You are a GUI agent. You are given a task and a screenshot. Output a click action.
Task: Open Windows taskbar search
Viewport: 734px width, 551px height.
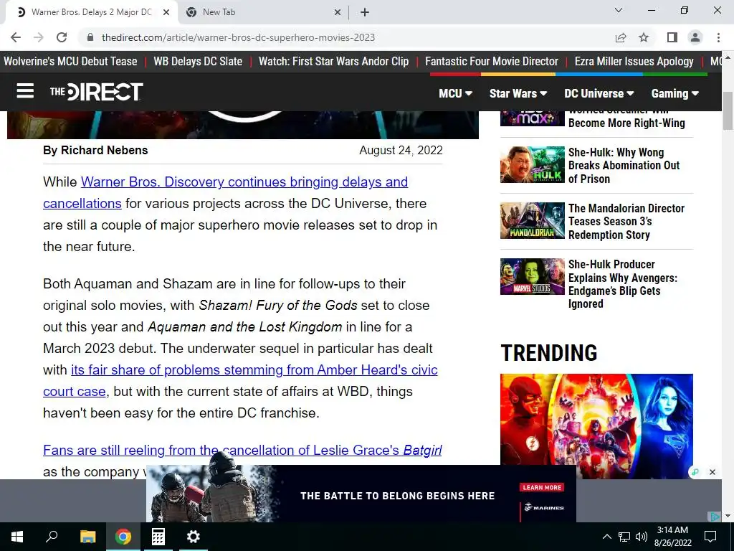click(x=52, y=537)
